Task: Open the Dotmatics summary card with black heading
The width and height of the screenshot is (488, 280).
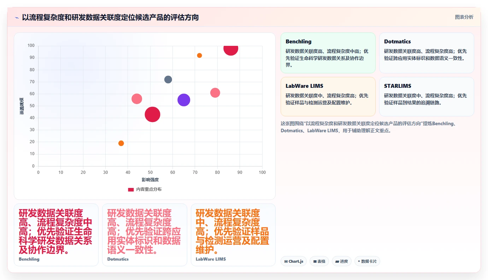Action: click(427, 53)
